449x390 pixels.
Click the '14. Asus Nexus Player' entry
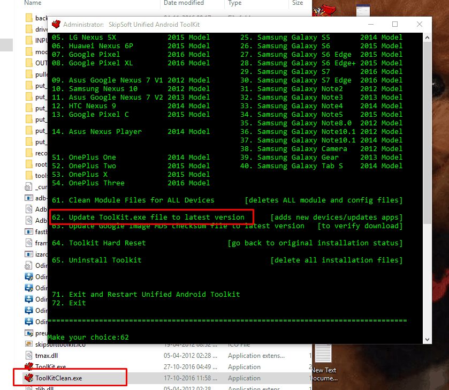click(96, 132)
